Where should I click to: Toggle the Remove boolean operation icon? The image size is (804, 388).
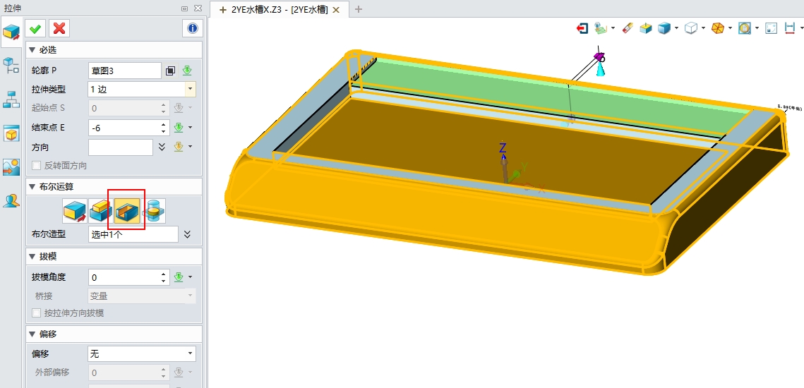pos(127,210)
